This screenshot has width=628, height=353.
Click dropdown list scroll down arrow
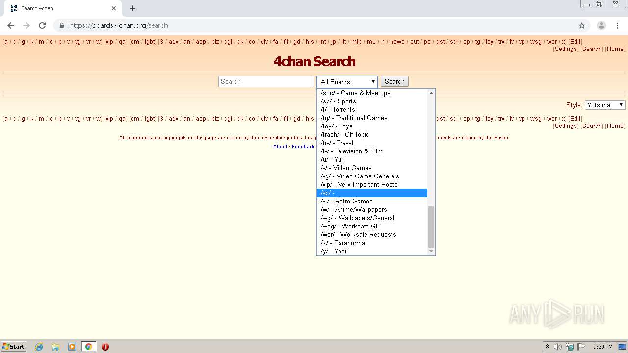tap(431, 251)
